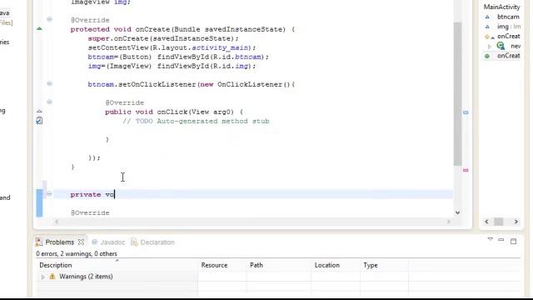Collapse fold marker beside 'private vo' line
The height and width of the screenshot is (300, 533).
click(x=50, y=194)
